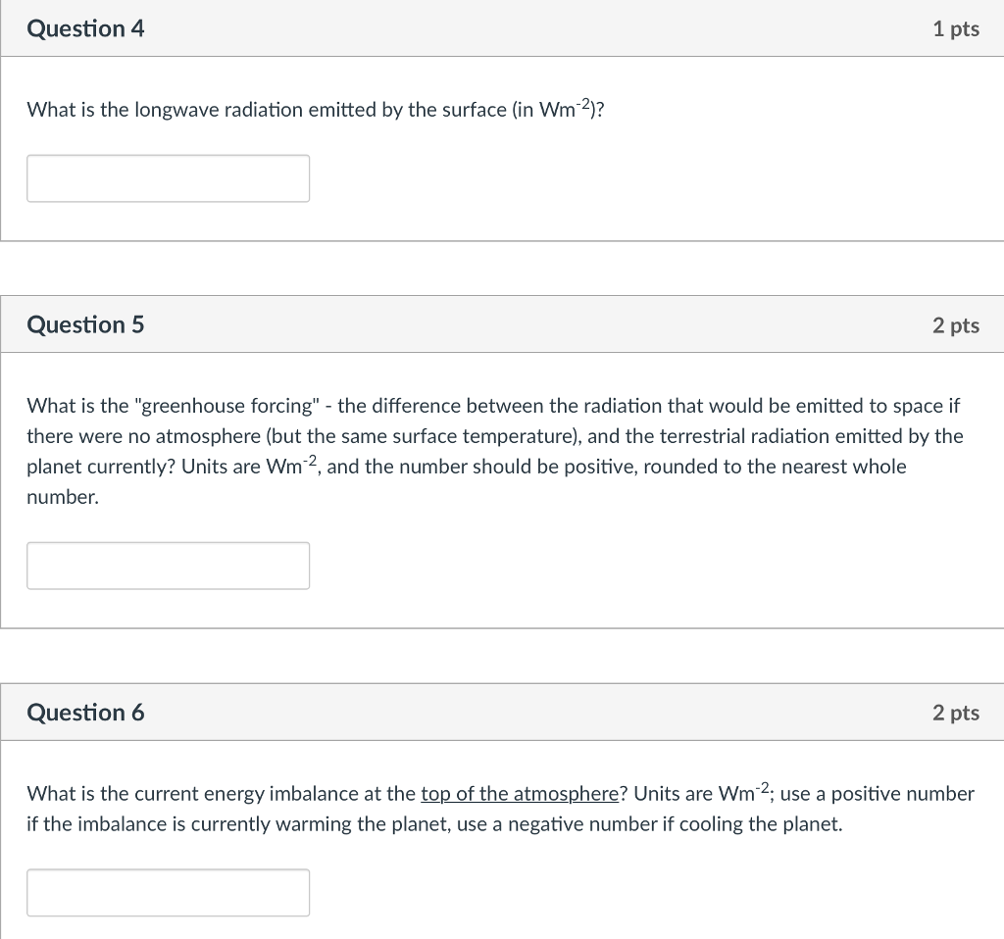Click the underlined "top of the atmosphere" text
The image size is (1004, 939).
click(x=520, y=794)
